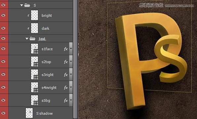
Task: Click the layers panel vertical scrollbar
Action: click(x=75, y=59)
